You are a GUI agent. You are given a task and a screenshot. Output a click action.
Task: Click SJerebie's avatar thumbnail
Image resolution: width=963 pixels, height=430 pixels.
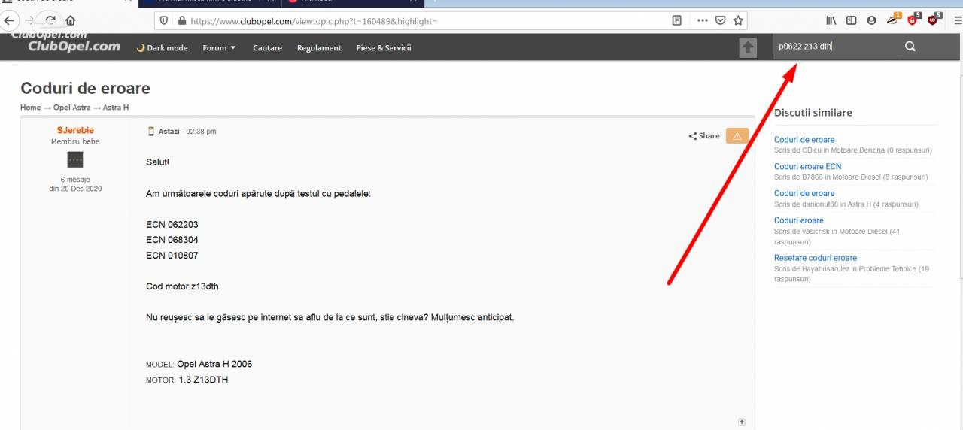[x=75, y=159]
